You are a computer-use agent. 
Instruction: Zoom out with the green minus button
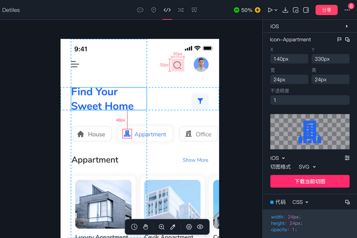pyautogui.click(x=237, y=10)
